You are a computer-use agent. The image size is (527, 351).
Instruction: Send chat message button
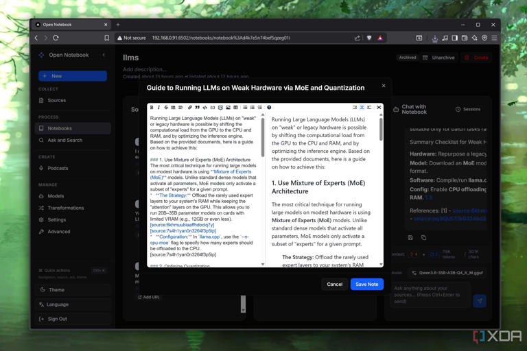(x=480, y=301)
